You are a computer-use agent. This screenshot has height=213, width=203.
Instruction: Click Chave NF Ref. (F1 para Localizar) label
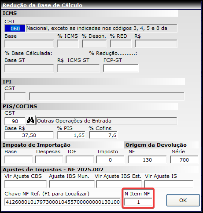(x=47, y=194)
